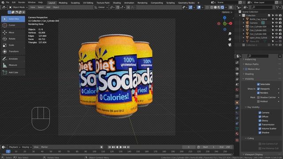The height and width of the screenshot is (159, 283).
Task: Switch to rendered viewport shading mode
Action: 222,8
